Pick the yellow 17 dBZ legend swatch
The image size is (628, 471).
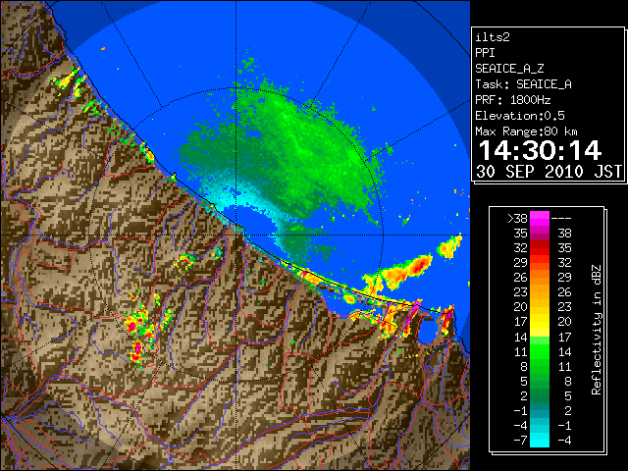[x=540, y=322]
